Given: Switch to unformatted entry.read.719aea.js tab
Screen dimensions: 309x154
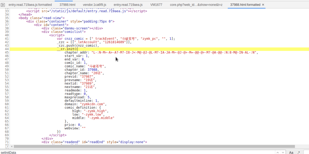Looking at the screenshot, I should [x=128, y=5].
